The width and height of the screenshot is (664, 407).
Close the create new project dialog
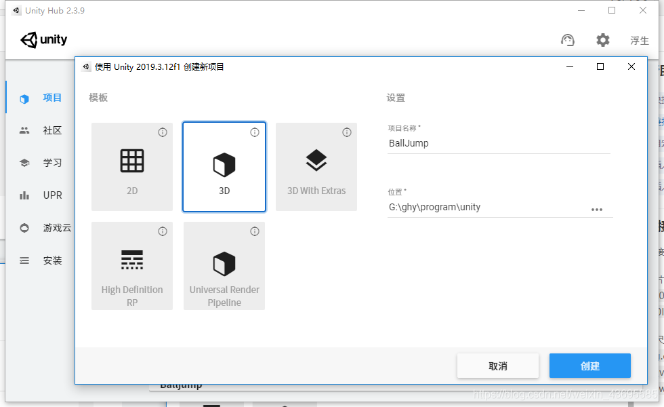[x=631, y=66]
